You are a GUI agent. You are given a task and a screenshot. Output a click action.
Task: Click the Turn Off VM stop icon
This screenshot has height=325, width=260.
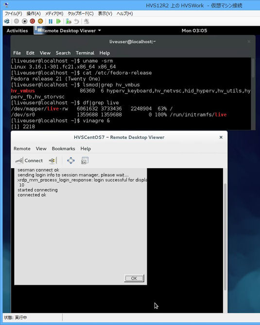[24, 21]
